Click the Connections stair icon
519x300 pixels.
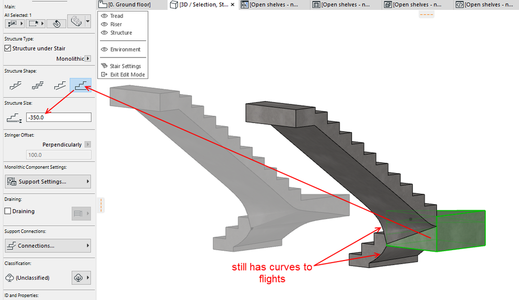click(11, 246)
